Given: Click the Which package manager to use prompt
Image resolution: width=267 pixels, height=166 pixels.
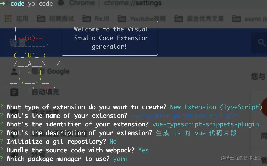Looking at the screenshot, I should point(58,159).
